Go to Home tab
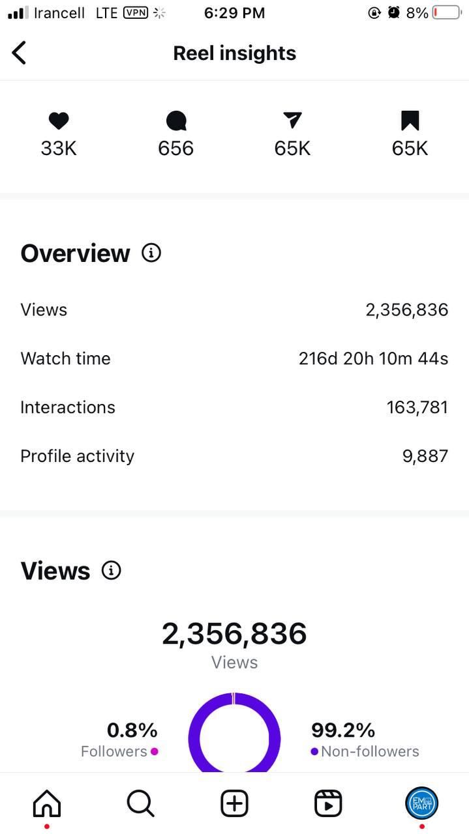The image size is (469, 834). [47, 803]
